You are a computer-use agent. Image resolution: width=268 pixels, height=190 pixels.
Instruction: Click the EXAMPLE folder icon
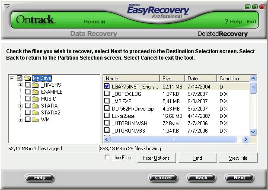click(x=35, y=92)
